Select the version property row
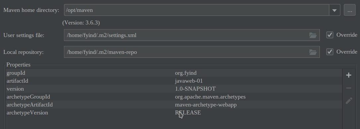Screen dimensions: 360x129 tap(174, 89)
